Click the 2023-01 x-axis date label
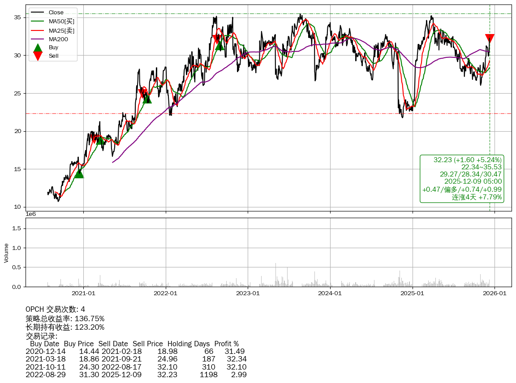The width and height of the screenshot is (516, 383). click(x=248, y=293)
